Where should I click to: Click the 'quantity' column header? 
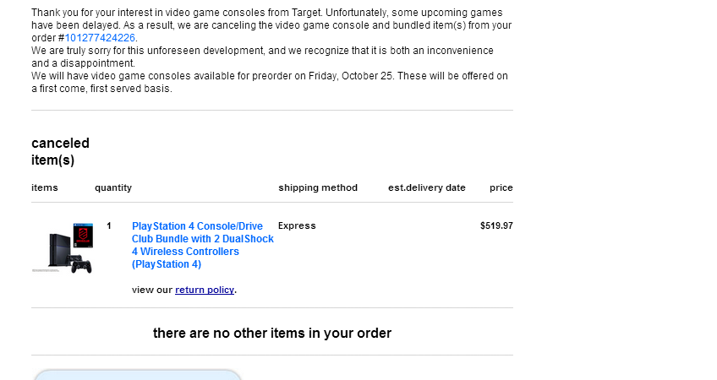point(113,187)
